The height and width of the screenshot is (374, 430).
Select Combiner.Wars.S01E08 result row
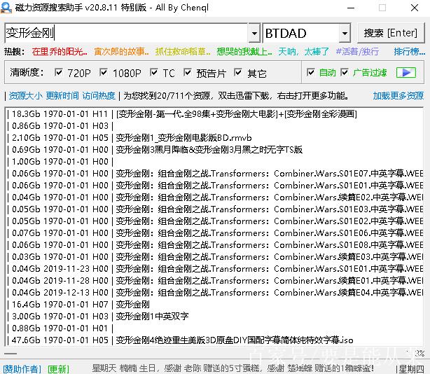[214, 245]
